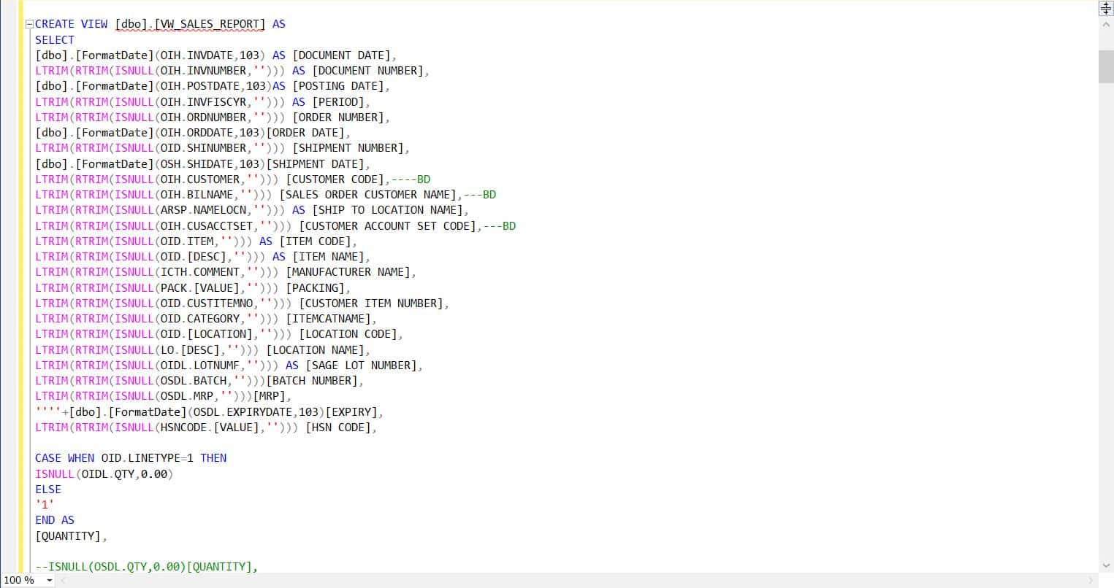
Task: Click the vertical scrollbar up arrow
Action: [1106, 24]
